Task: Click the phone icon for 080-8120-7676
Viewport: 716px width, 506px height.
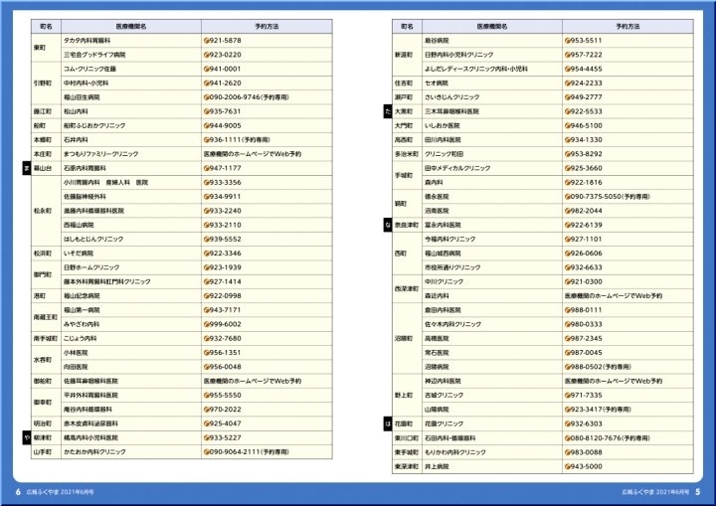Action: 569,437
